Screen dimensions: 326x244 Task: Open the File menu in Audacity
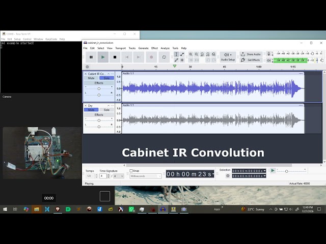86,48
